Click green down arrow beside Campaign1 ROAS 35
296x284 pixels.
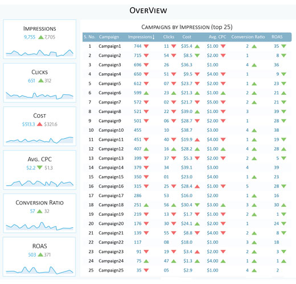pyautogui.click(x=283, y=46)
